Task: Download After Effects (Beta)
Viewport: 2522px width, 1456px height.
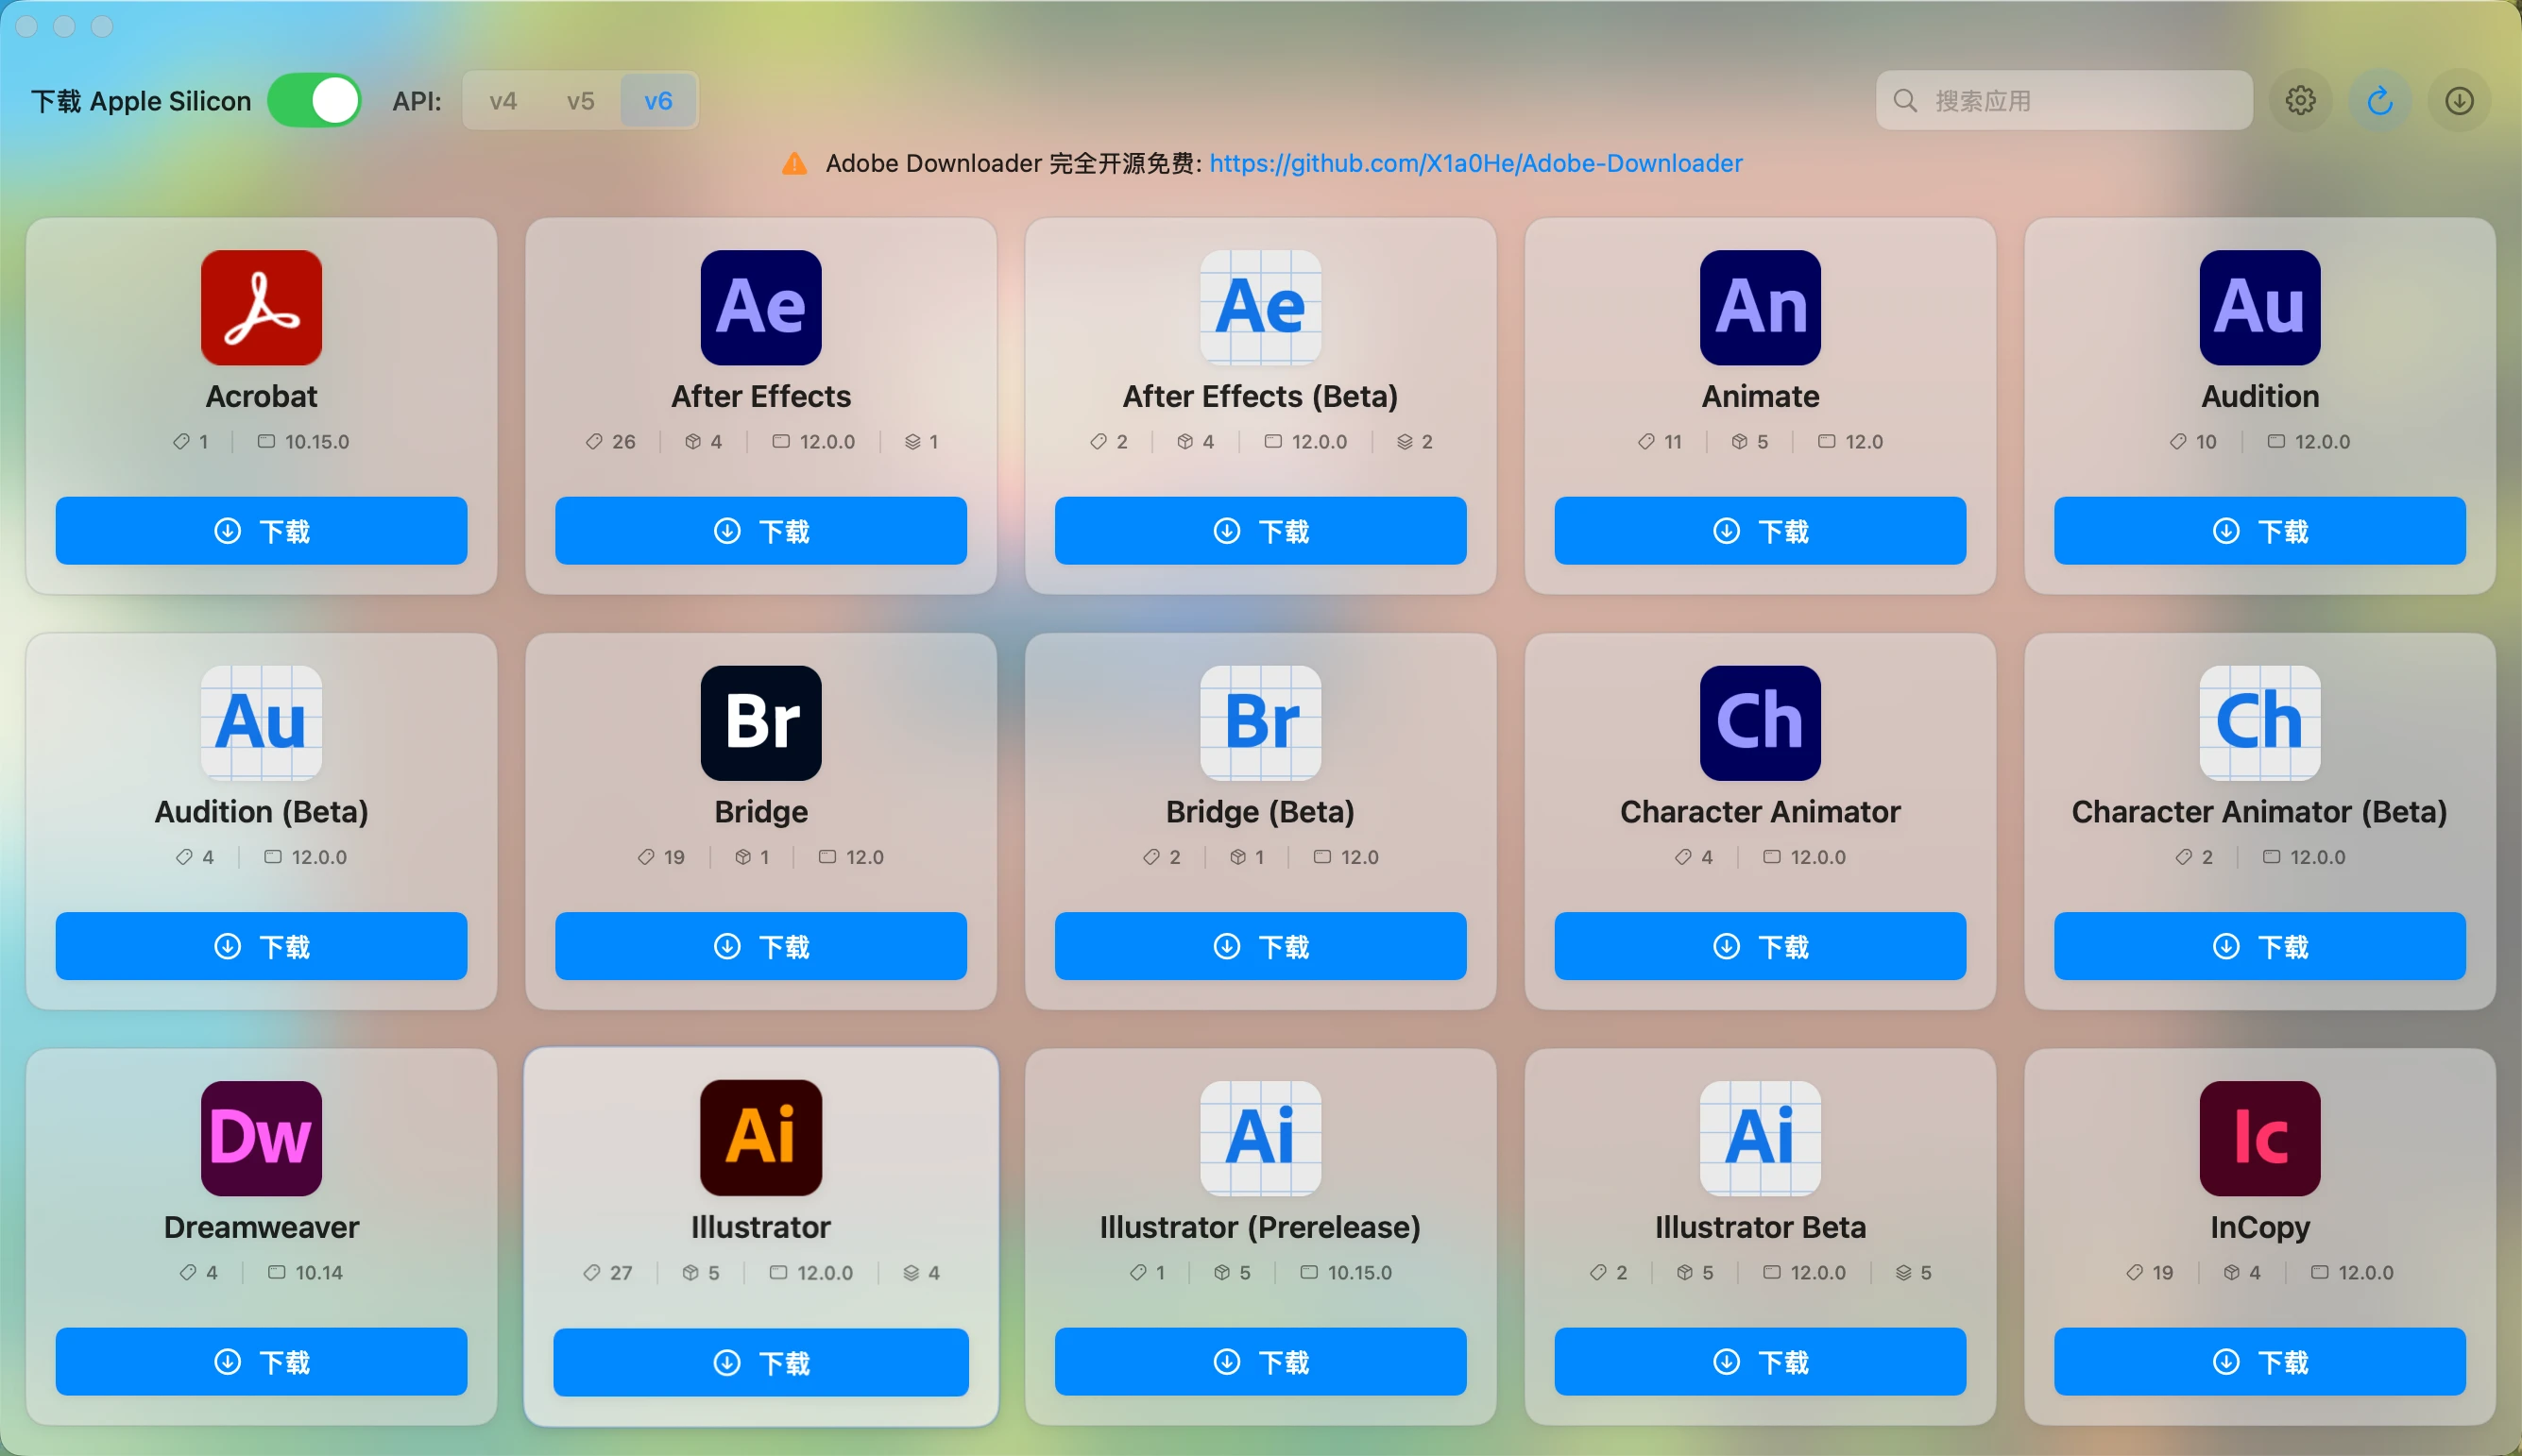Action: [x=1260, y=530]
